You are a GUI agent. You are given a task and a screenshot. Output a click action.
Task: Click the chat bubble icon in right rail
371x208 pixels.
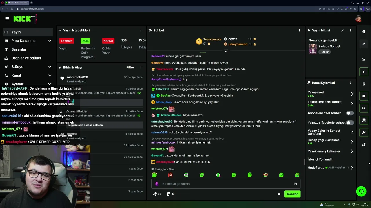point(364,96)
